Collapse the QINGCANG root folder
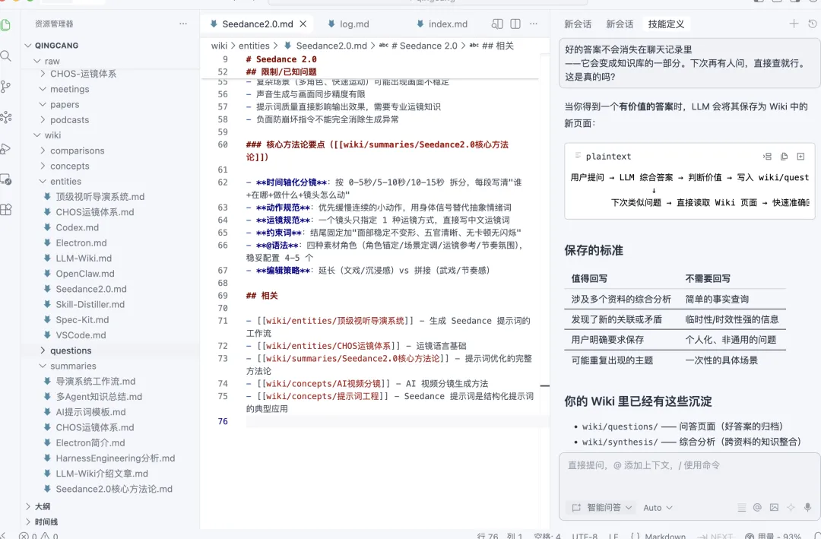This screenshot has height=539, width=821. tap(56, 46)
